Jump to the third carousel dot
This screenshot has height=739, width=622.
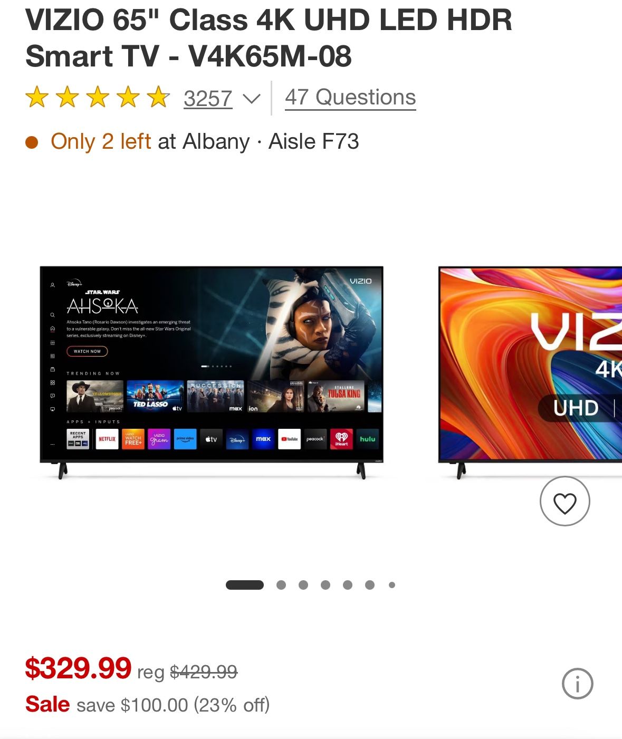303,585
